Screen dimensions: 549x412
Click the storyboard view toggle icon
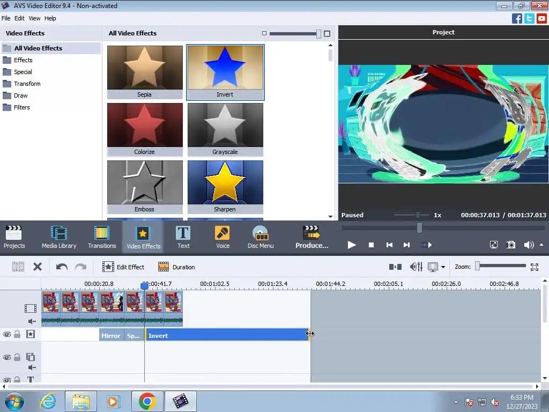coord(395,267)
